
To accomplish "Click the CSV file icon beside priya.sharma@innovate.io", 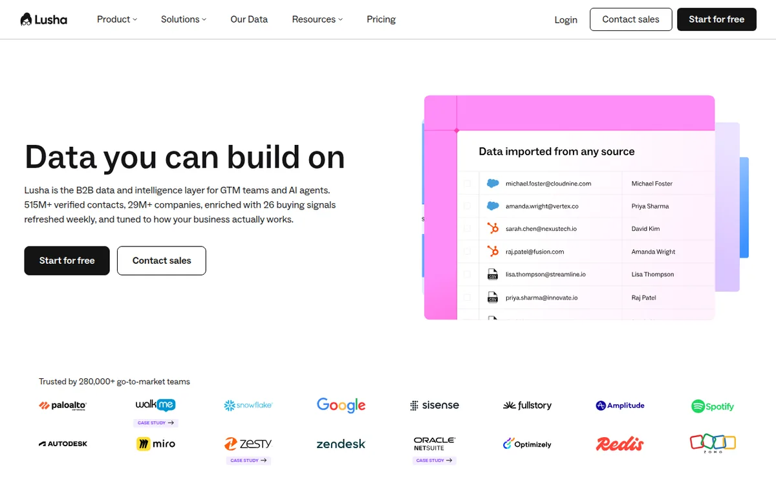I will (x=492, y=297).
